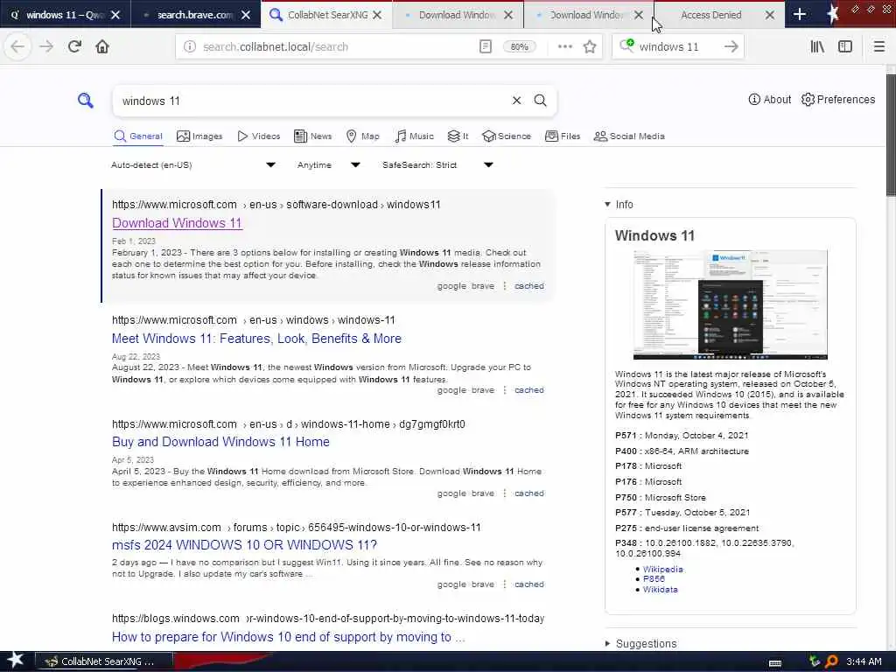Switch to Science search category
Screen dimensions: 896x672
pos(507,136)
